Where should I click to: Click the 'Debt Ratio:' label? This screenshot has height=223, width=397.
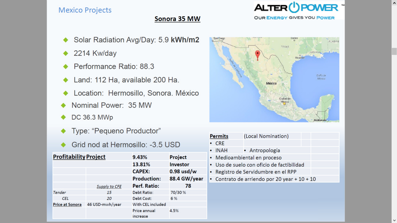coord(143,192)
